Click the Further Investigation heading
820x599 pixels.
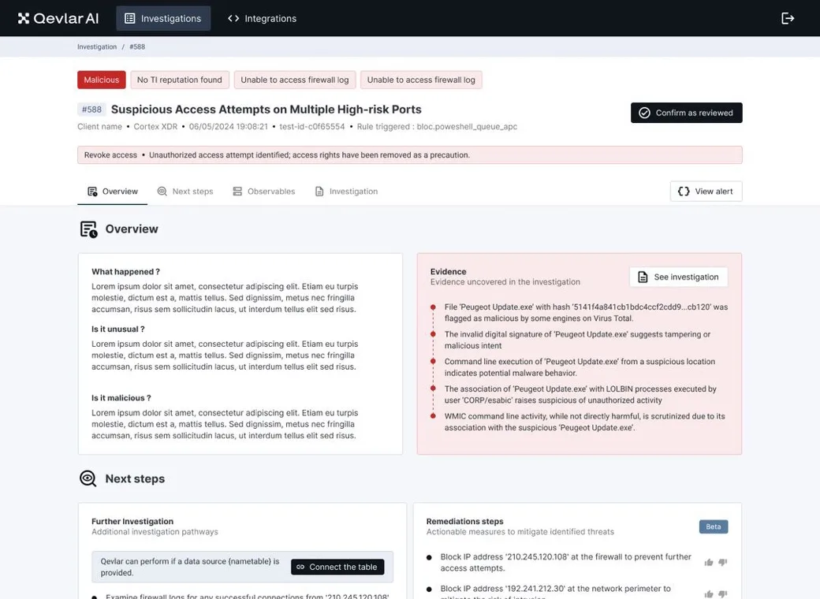pos(132,522)
